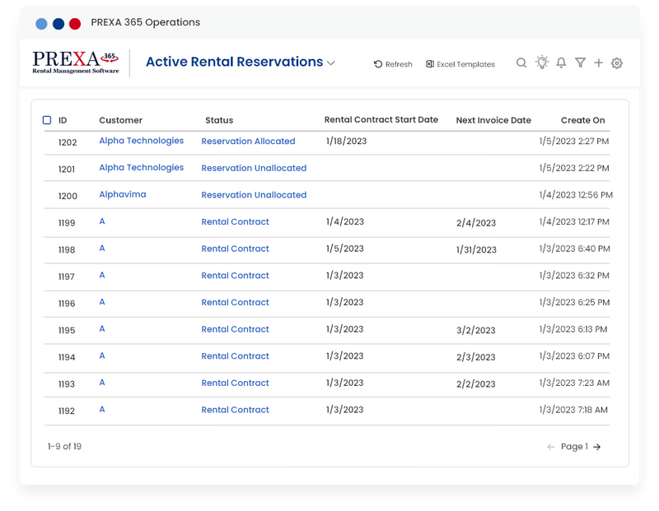Click the search magnifier icon
The image size is (659, 511).
(521, 63)
